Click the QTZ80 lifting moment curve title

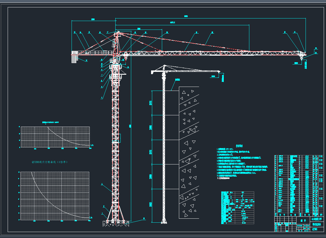tap(50, 162)
